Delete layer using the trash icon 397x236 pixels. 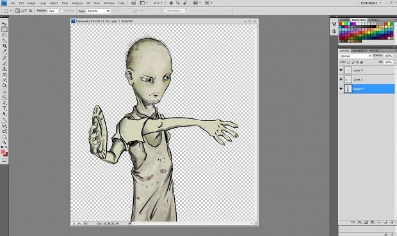[x=392, y=223]
